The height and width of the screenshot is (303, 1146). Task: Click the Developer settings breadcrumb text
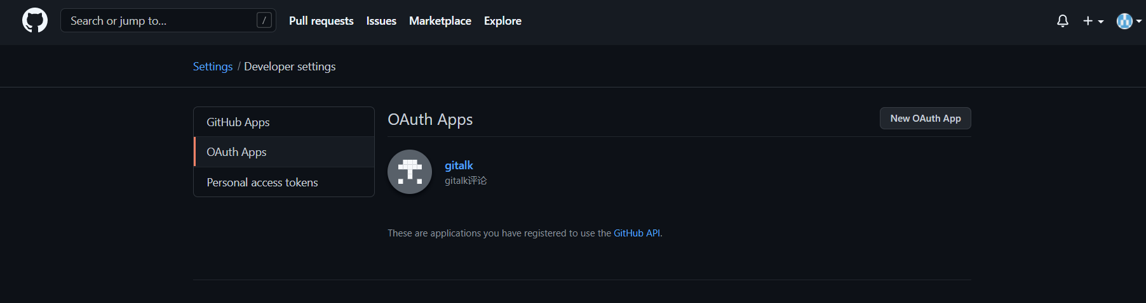[290, 67]
